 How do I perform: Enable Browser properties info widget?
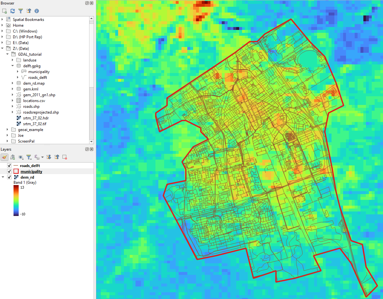(37, 11)
